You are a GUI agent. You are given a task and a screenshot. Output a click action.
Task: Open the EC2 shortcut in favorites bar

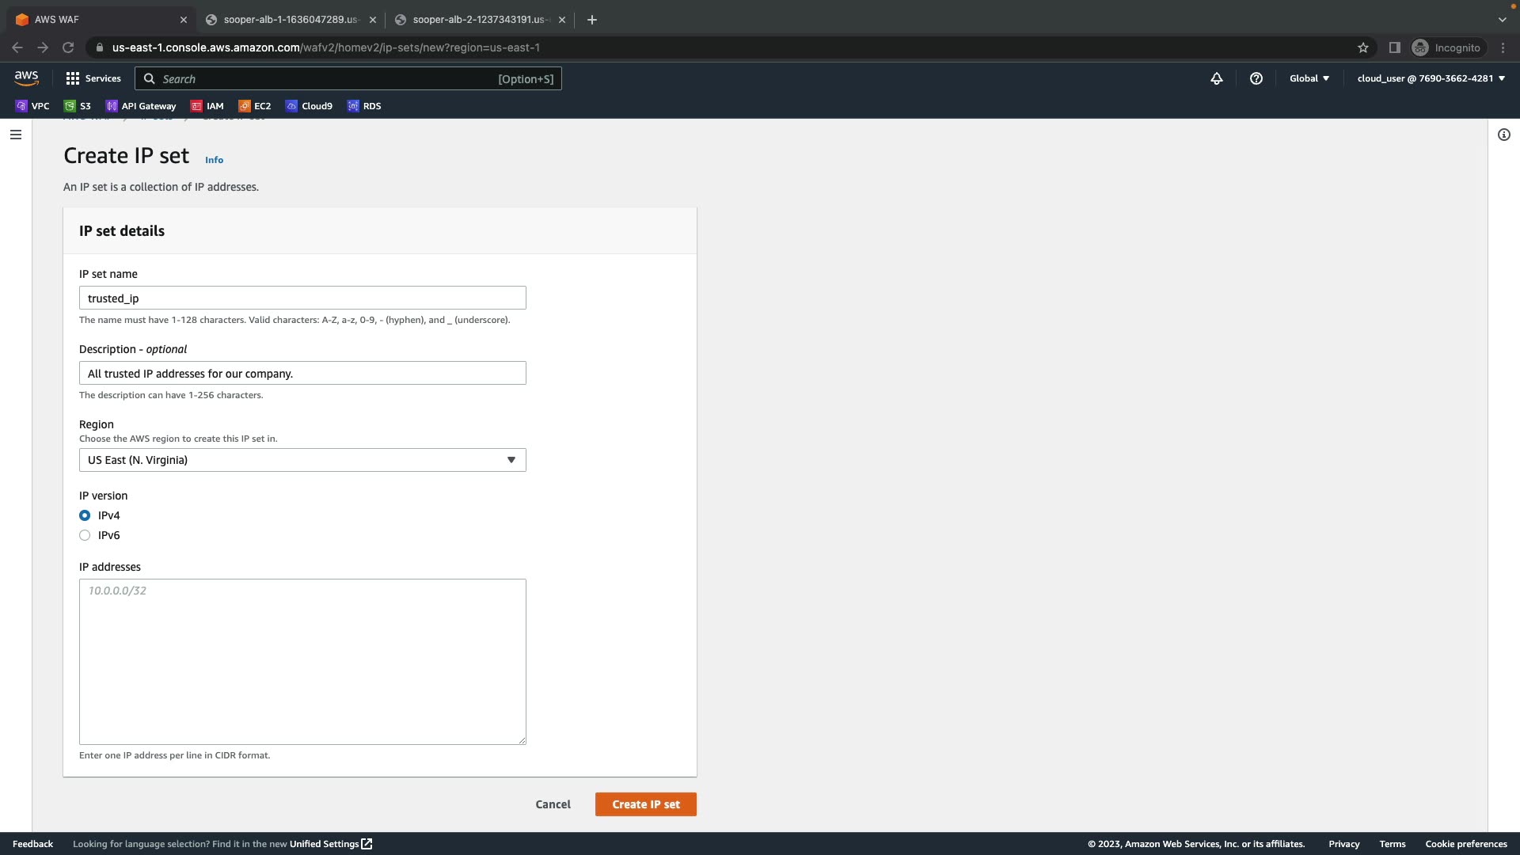[255, 106]
